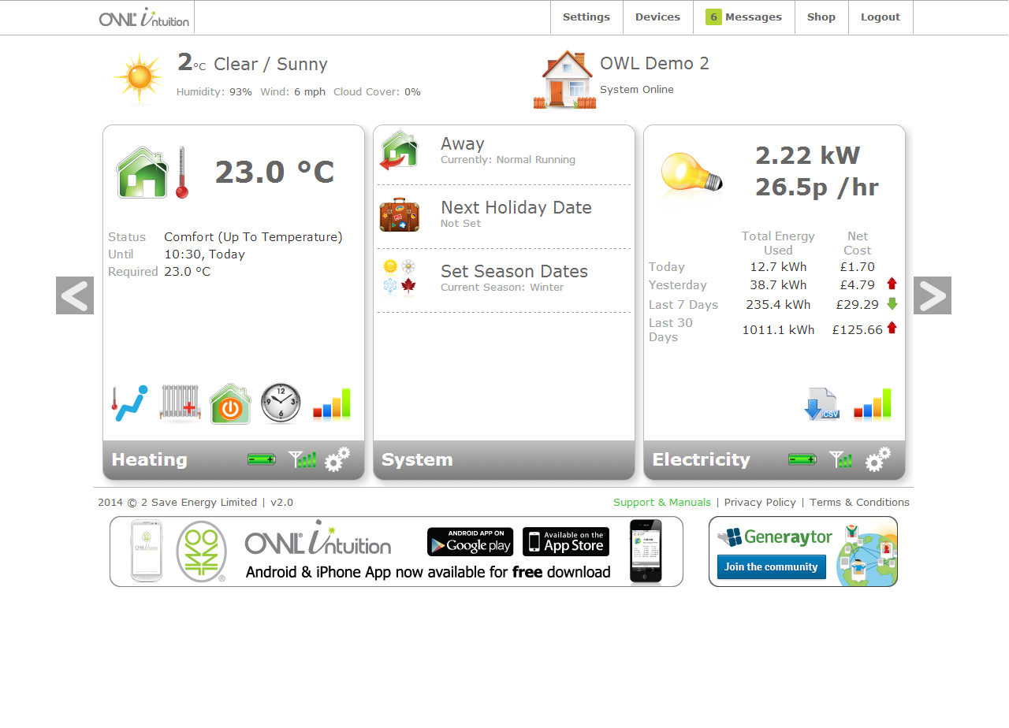
Task: Open the Settings menu item
Action: coord(586,17)
